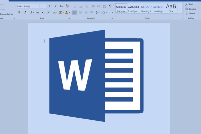Open the font size dropdown
The height and width of the screenshot is (134, 201).
[x=46, y=6]
